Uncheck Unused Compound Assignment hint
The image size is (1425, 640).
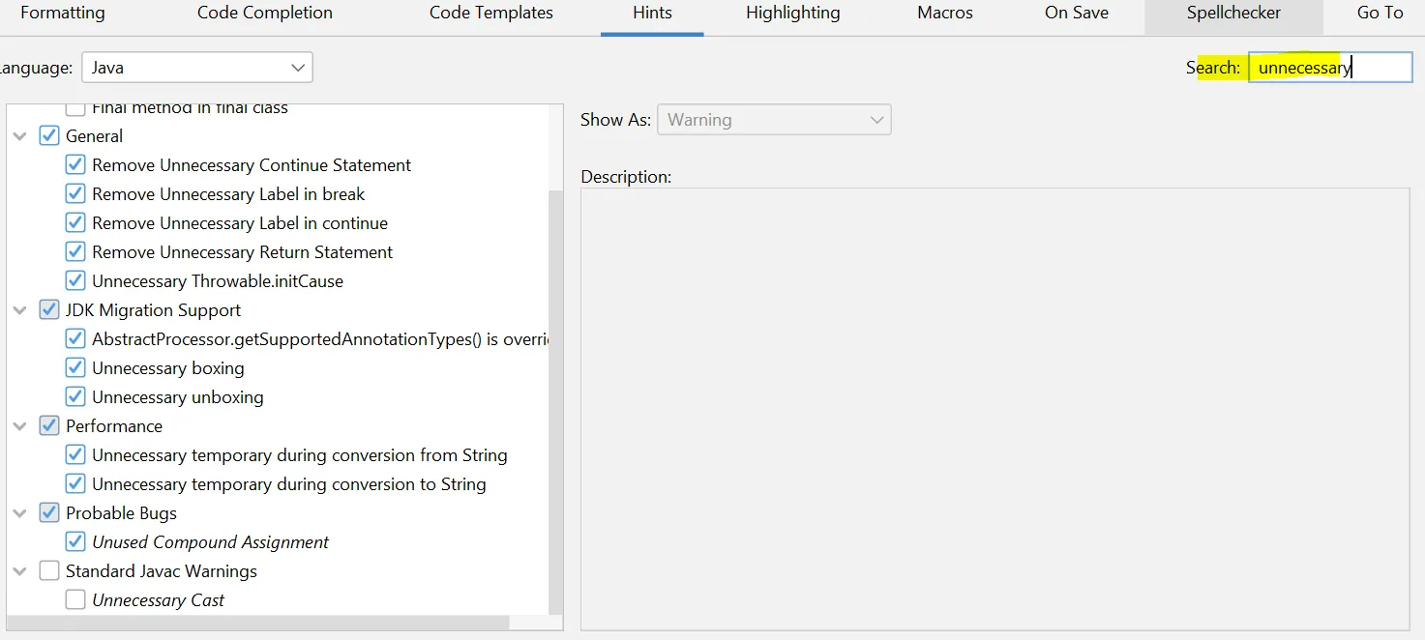(x=75, y=542)
